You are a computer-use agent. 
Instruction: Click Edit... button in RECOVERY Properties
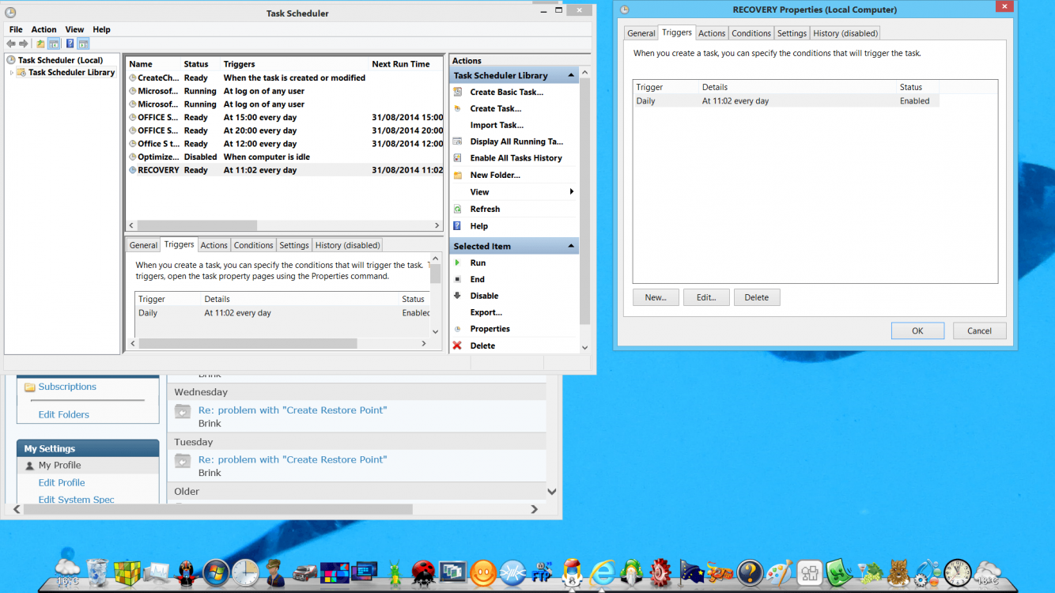(x=706, y=297)
